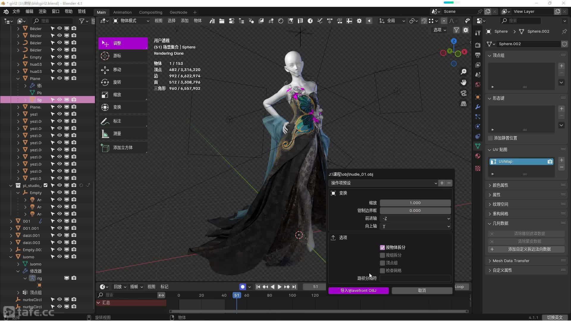Toggle camera view icon in viewport

tap(463, 93)
